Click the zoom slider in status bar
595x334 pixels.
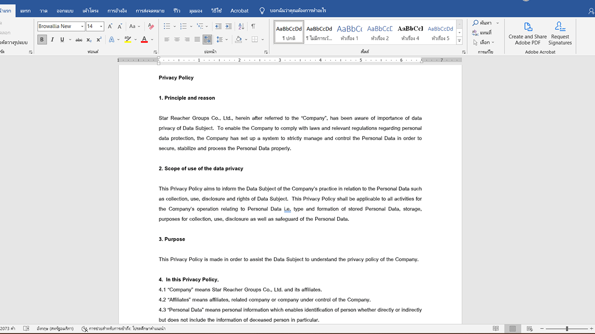tap(567, 328)
